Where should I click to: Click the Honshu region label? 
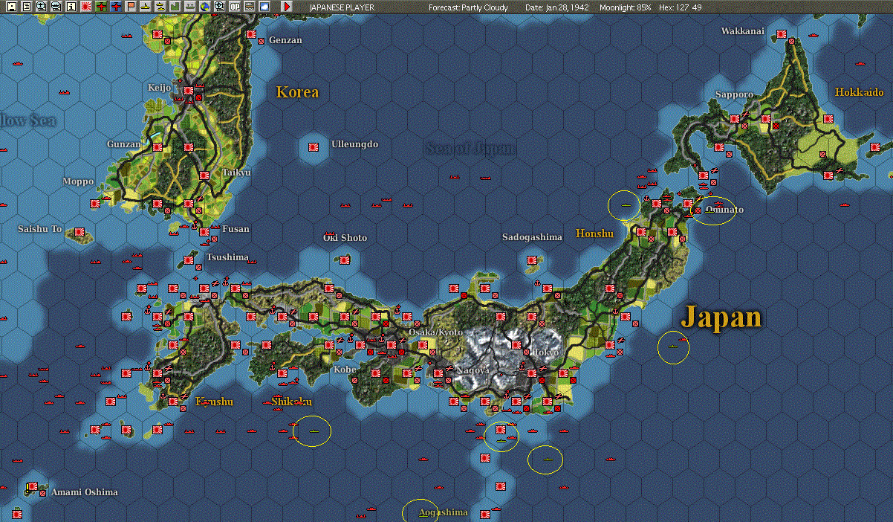click(x=594, y=233)
